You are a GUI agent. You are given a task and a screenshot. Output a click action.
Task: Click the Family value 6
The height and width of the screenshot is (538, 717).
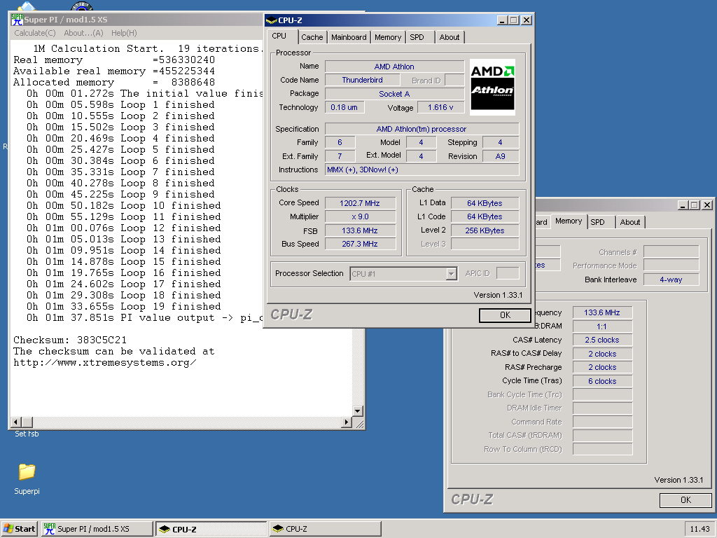(x=340, y=142)
